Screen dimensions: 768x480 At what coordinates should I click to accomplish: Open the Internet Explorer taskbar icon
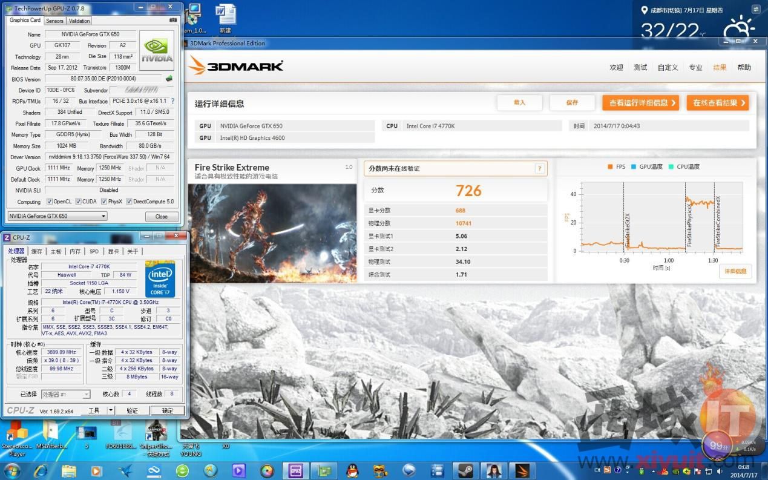point(41,470)
